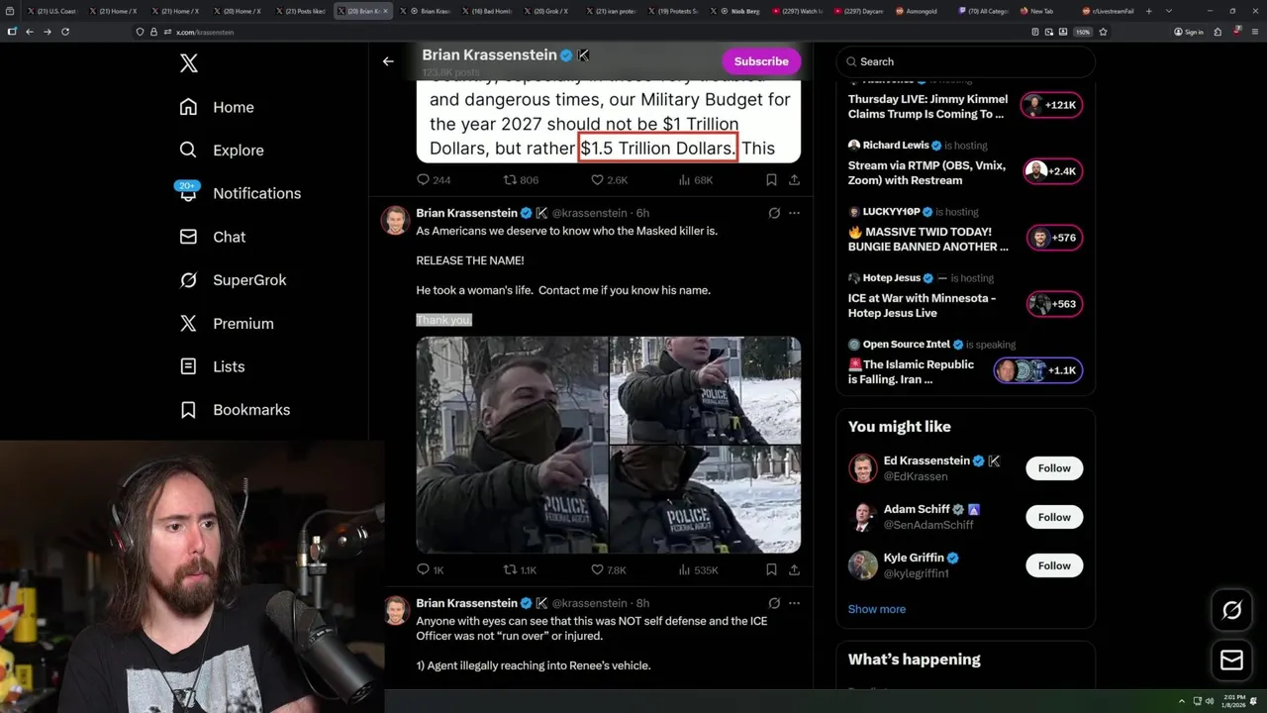Open more options on the Masked killer post
Viewport: 1267px width, 713px height.
click(x=794, y=213)
